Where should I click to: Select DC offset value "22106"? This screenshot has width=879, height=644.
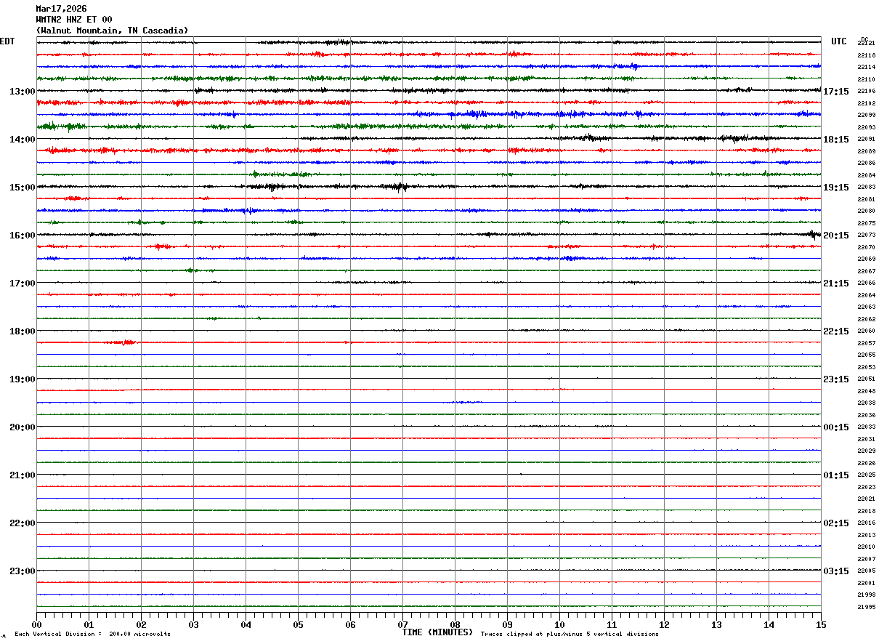point(867,92)
